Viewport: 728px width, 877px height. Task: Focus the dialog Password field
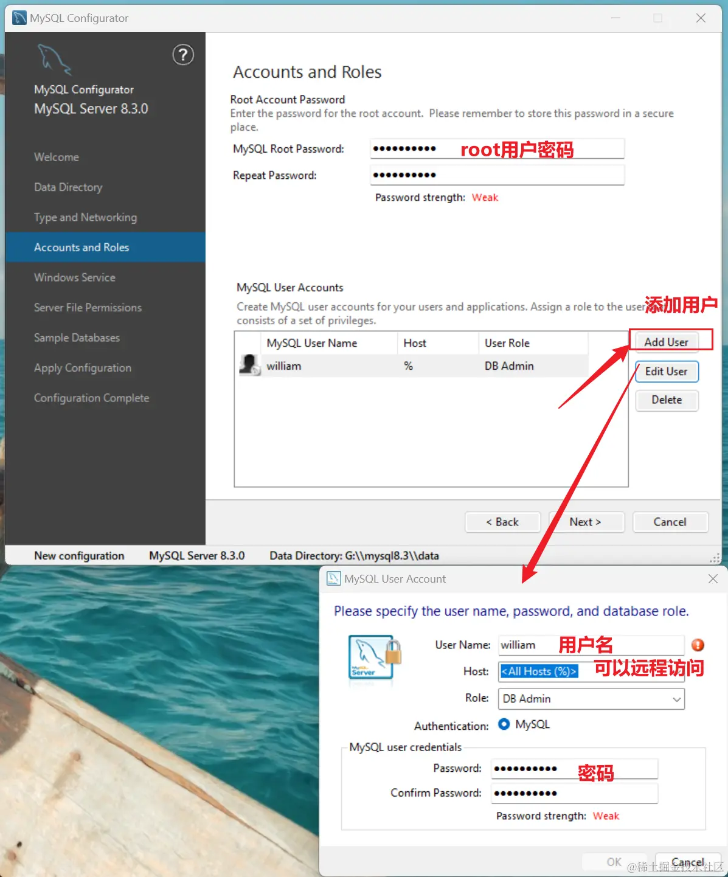(575, 769)
